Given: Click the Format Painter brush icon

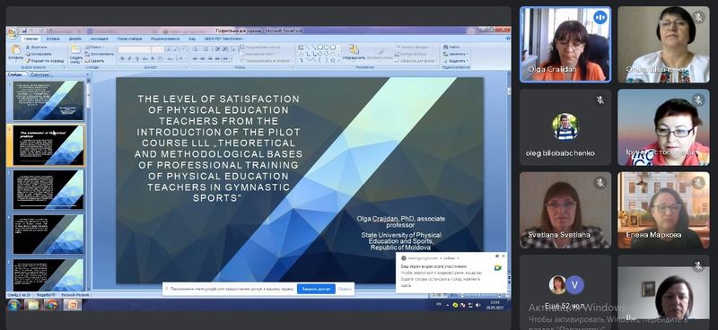Looking at the screenshot, I should [28, 60].
